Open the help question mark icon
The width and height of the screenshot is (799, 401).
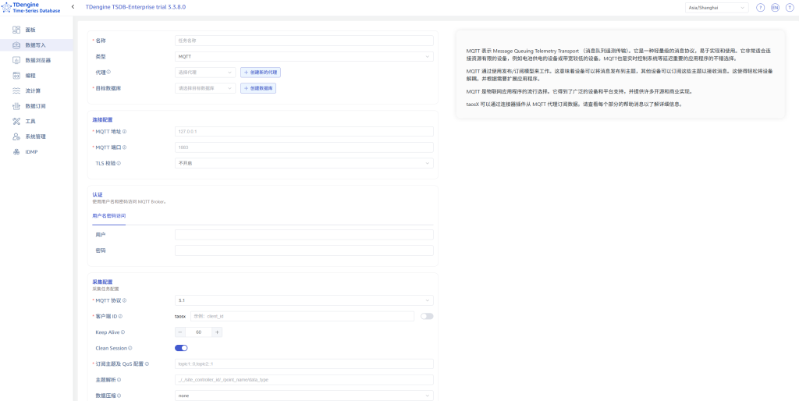coord(760,8)
